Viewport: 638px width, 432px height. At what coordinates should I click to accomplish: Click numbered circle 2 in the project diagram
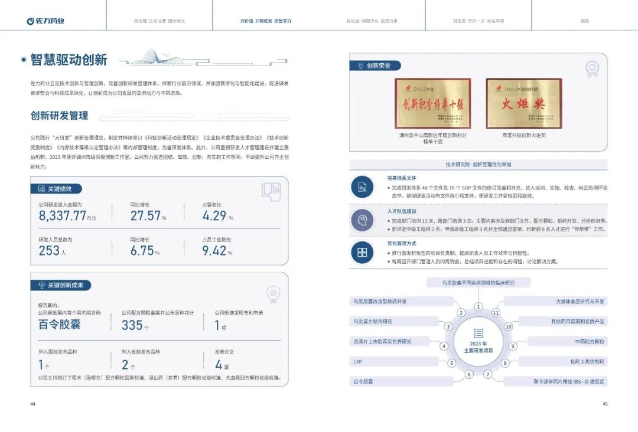[x=461, y=313]
